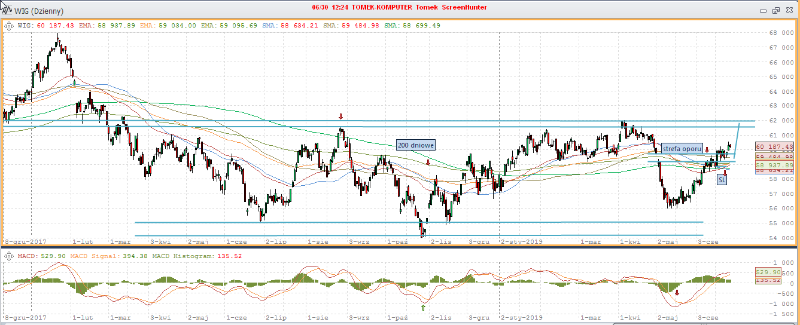Image resolution: width=800 pixels, height=325 pixels.
Task: Click the red down arrow in the MACD panel near May
Action: pos(677,293)
